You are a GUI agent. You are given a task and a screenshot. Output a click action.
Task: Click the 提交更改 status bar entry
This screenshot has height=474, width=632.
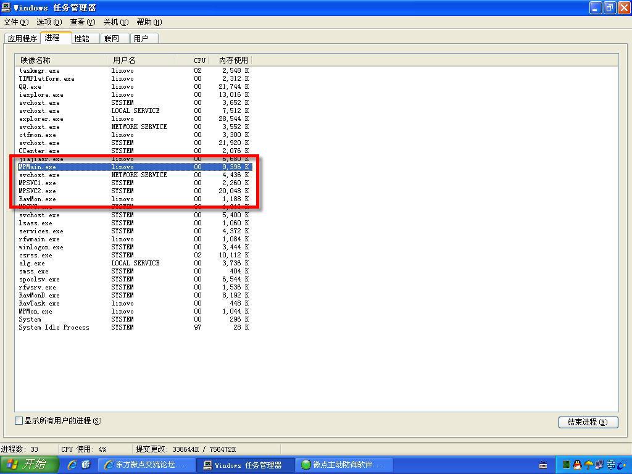(186, 449)
